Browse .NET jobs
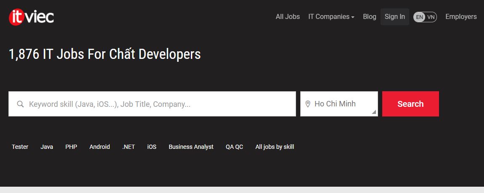This screenshot has width=484, height=193. pyautogui.click(x=128, y=147)
